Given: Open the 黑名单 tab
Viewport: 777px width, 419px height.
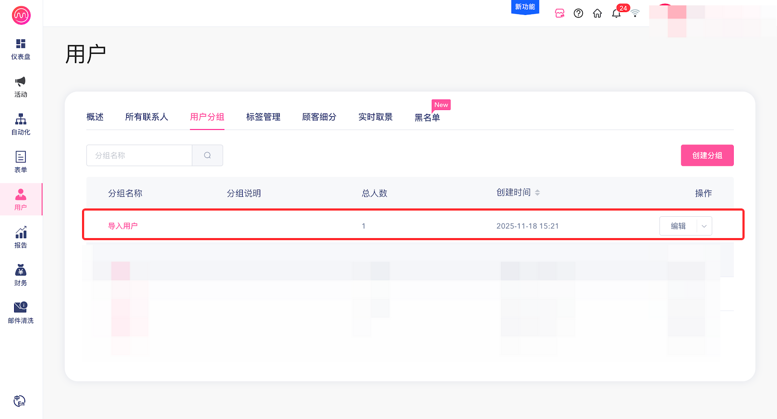Looking at the screenshot, I should 427,117.
